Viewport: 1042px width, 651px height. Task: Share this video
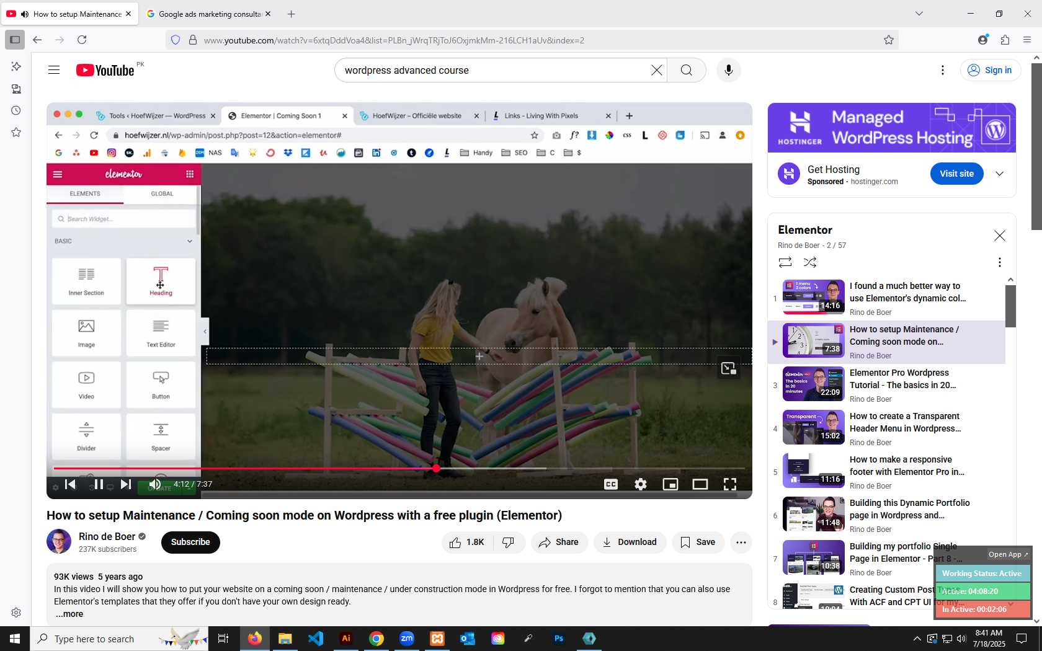point(559,542)
